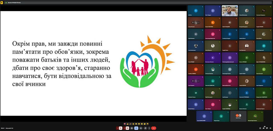Screen dimensions: 273x131
Task: Click the present screen button
Action: 131,128
